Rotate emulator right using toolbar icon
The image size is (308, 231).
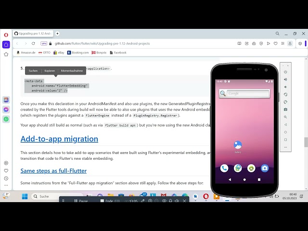point(285,102)
